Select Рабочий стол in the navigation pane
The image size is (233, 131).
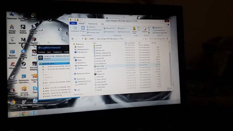pyautogui.click(x=81, y=52)
